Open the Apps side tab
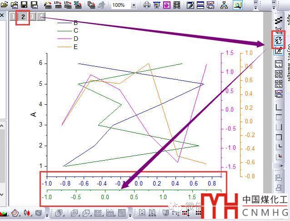 (288, 20)
